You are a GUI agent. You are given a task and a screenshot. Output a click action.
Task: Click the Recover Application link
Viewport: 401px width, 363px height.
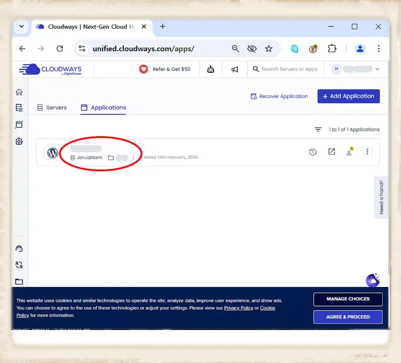click(279, 96)
